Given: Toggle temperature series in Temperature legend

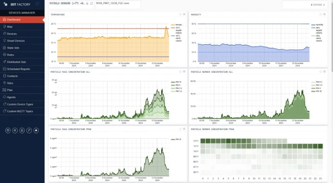Looking at the screenshot, I should point(177,25).
